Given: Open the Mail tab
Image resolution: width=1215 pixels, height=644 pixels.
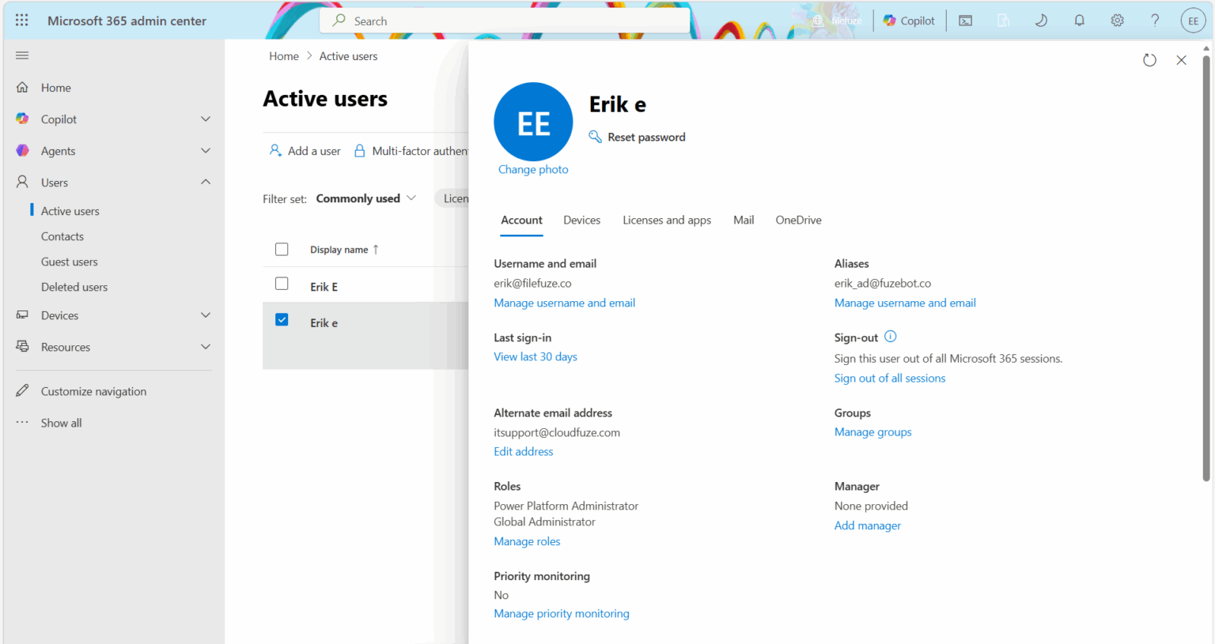Looking at the screenshot, I should tap(744, 220).
